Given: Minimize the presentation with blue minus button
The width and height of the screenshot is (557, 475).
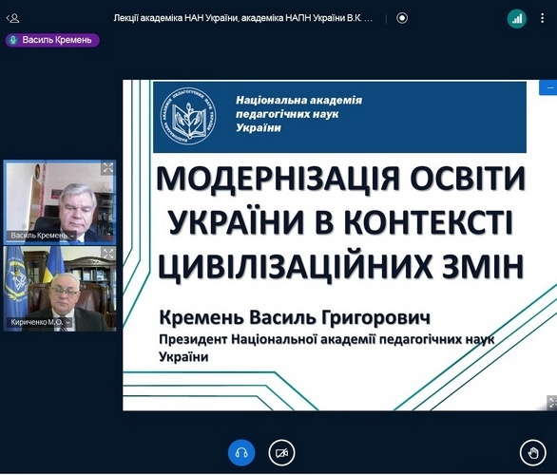Looking at the screenshot, I should pos(549,87).
